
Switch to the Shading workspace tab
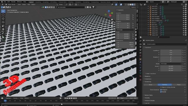71,2
